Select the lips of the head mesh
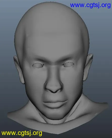The height and width of the screenshot is (138, 112). click(x=55, y=104)
